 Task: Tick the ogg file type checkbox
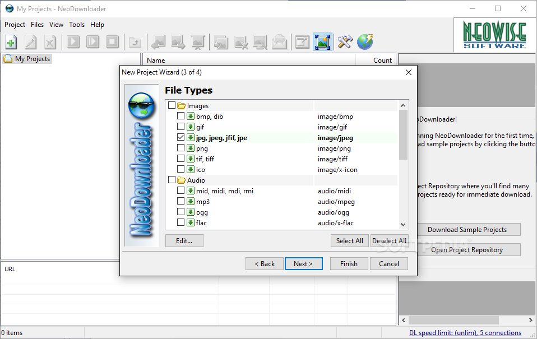click(181, 211)
